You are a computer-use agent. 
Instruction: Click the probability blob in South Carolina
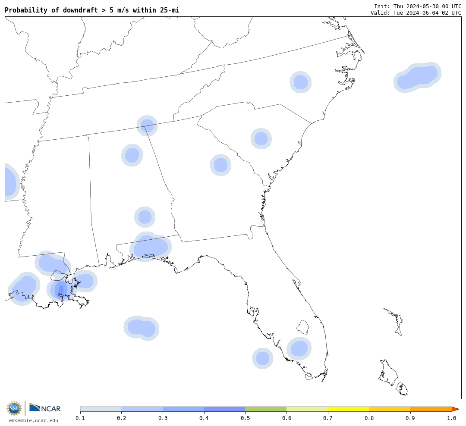(261, 139)
